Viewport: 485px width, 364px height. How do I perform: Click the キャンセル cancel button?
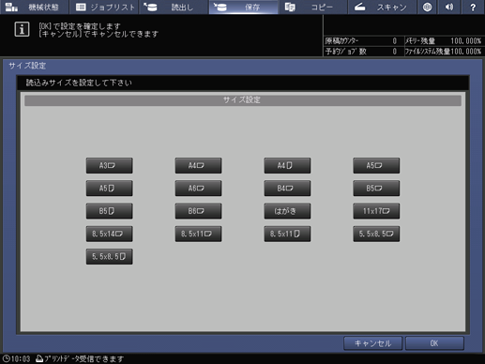coord(372,343)
